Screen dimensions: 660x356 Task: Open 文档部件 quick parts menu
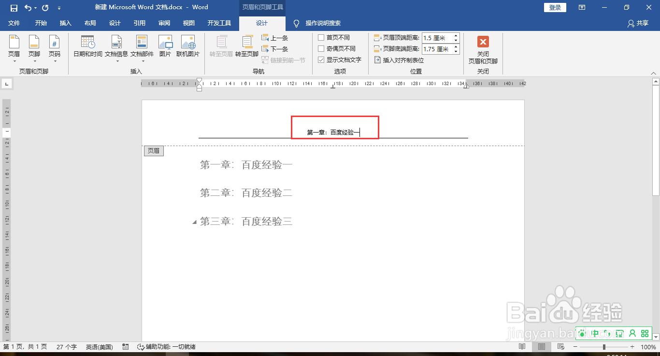pos(142,49)
